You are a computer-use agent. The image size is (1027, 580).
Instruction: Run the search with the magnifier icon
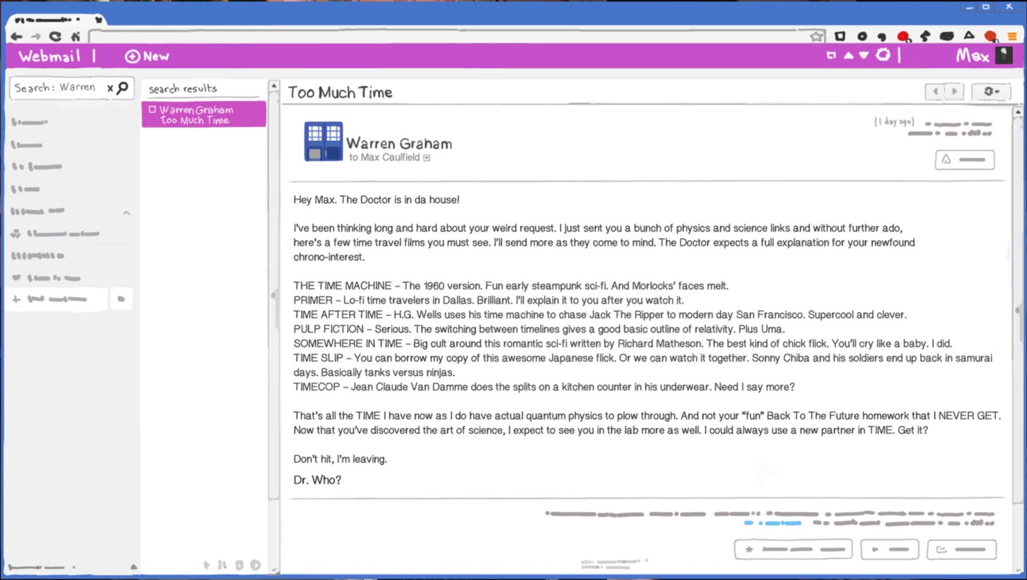(122, 87)
